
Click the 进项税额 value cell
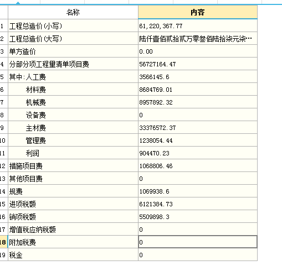[x=198, y=204]
